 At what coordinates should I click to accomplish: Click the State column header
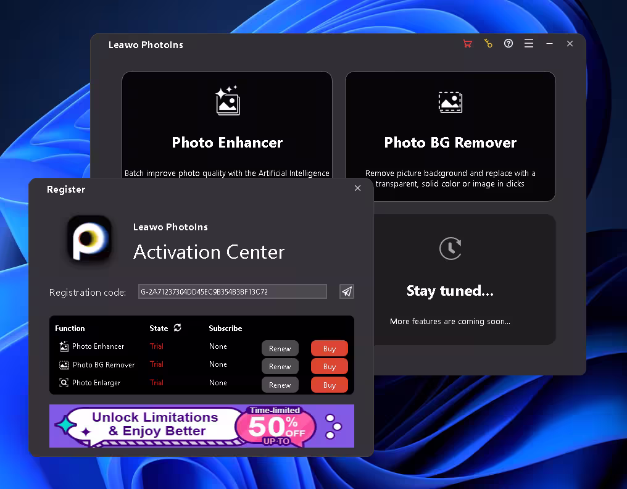point(159,328)
